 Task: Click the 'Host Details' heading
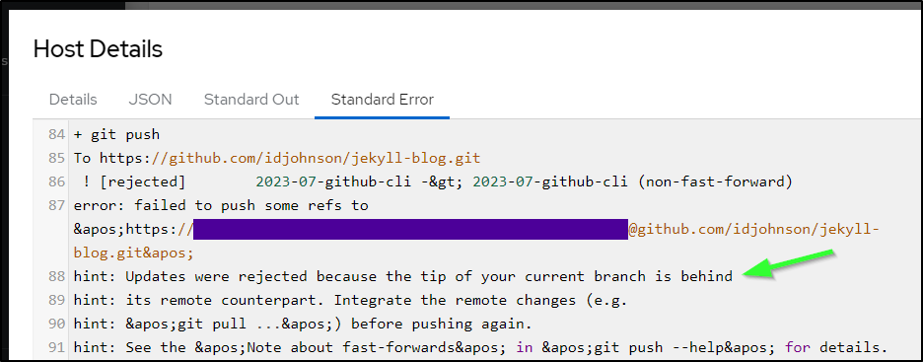[x=98, y=49]
